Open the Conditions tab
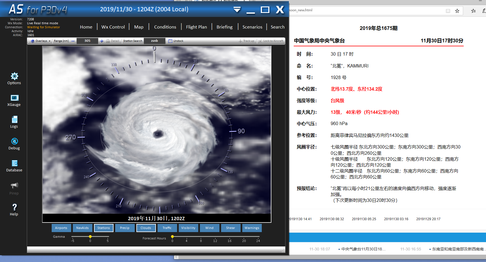Image resolution: width=486 pixels, height=262 pixels. coord(165,27)
